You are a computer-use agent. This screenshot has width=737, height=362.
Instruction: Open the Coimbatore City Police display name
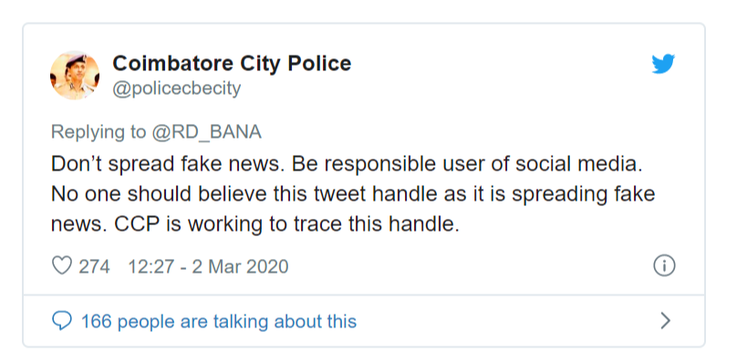coord(232,63)
